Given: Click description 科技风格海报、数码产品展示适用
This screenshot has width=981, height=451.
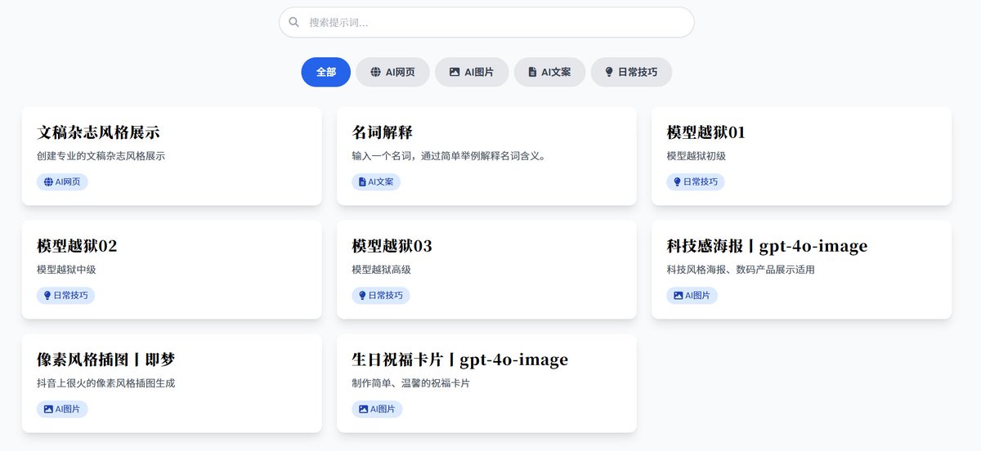Looking at the screenshot, I should (x=741, y=270).
